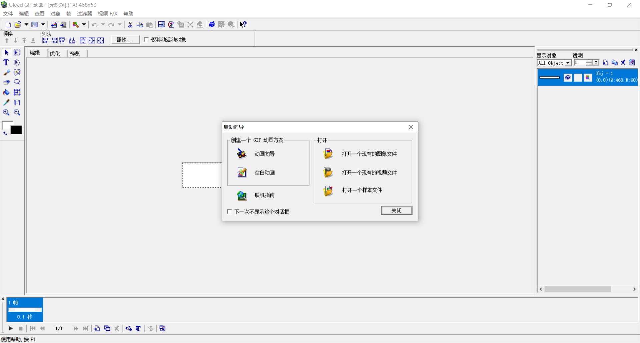Image resolution: width=640 pixels, height=343 pixels.
Task: Select the Text tool in toolbox
Action: coord(6,62)
